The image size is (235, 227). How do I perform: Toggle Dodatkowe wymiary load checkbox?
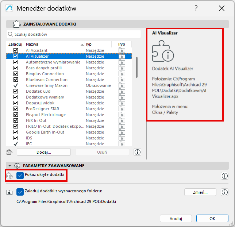(16, 97)
